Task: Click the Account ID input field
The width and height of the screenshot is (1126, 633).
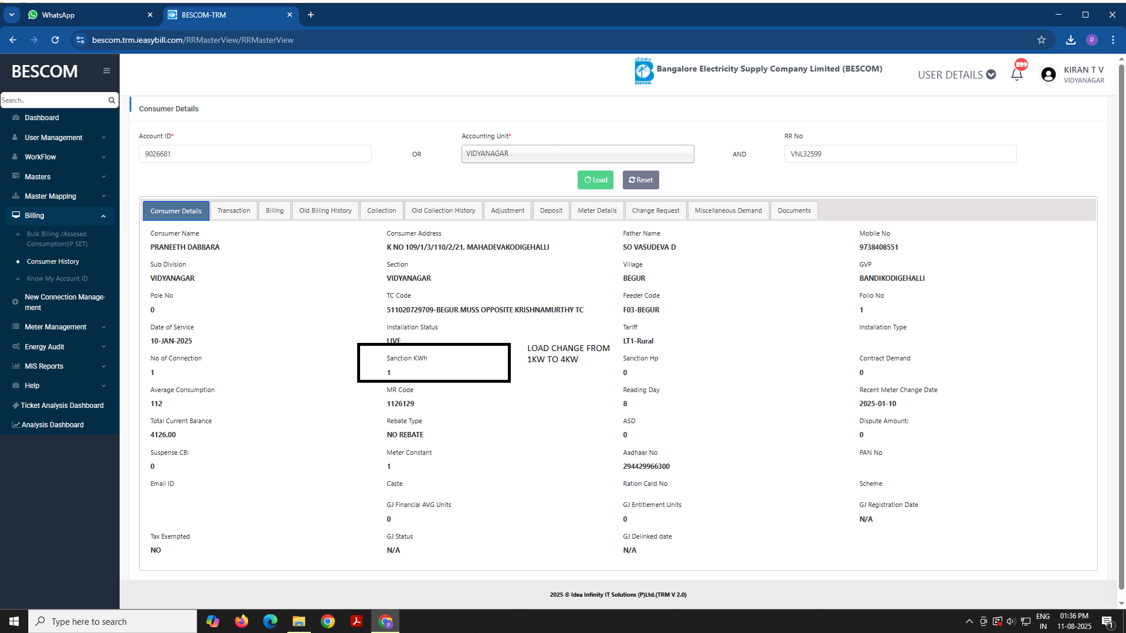Action: 255,154
